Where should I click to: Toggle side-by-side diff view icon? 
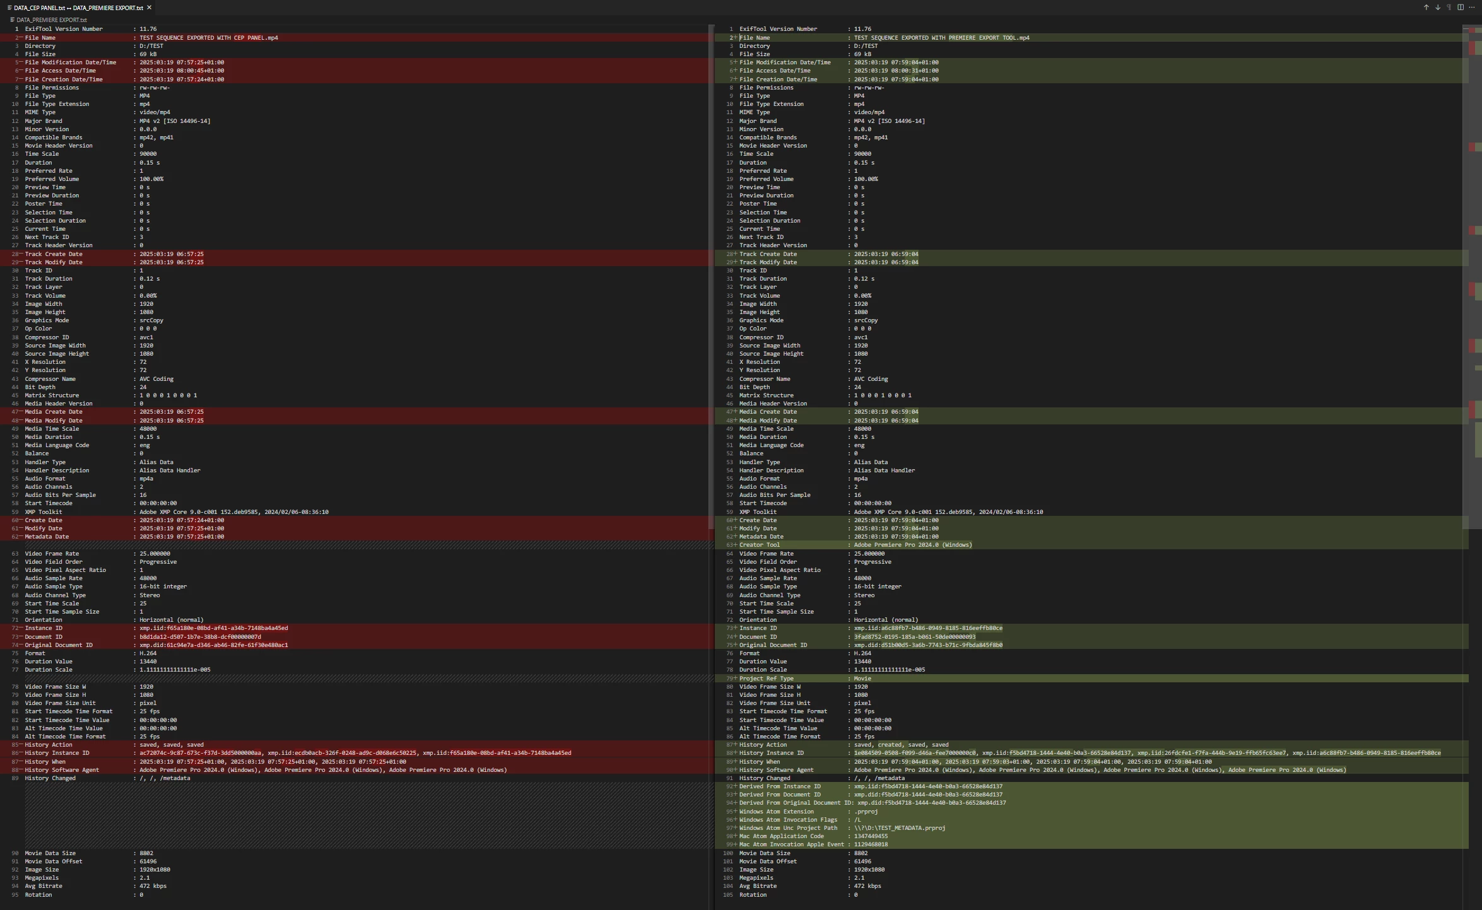tap(1461, 8)
